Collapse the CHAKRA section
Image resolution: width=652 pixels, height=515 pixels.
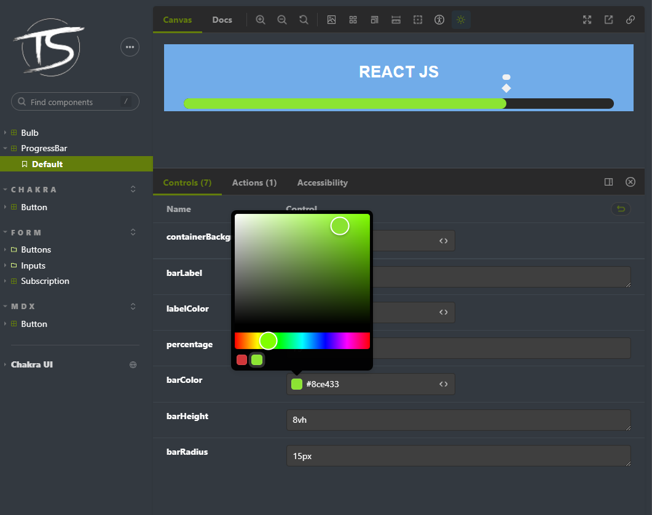[33, 189]
